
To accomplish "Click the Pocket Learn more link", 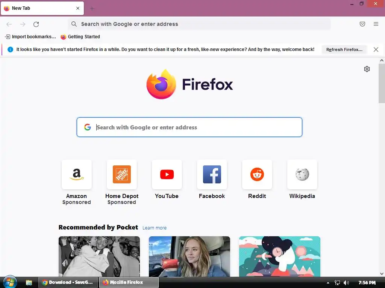I will [155, 228].
